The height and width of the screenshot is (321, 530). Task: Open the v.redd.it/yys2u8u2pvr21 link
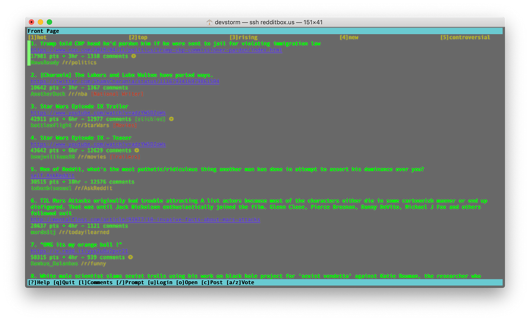[x=79, y=251]
